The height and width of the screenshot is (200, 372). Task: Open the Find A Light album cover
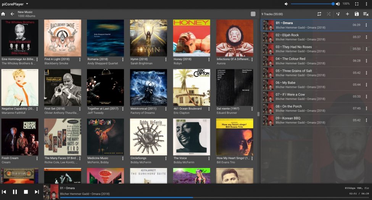pyautogui.click(x=63, y=38)
